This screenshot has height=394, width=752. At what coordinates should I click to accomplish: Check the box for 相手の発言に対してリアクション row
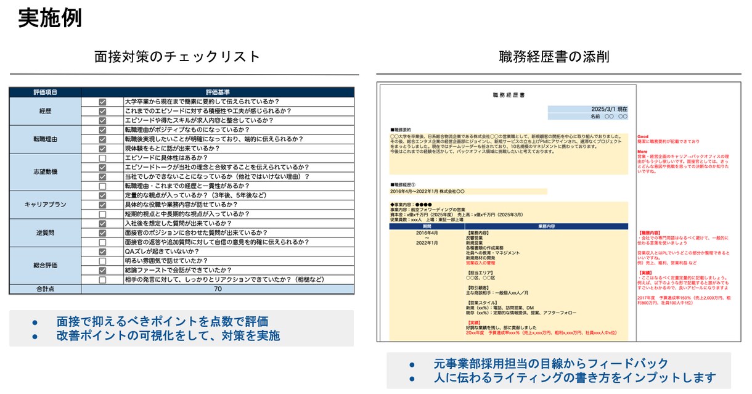tap(102, 279)
